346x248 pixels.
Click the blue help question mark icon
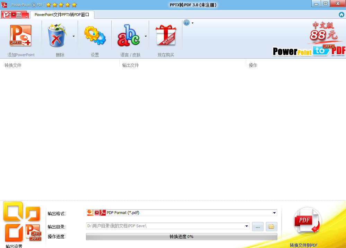pyautogui.click(x=187, y=23)
